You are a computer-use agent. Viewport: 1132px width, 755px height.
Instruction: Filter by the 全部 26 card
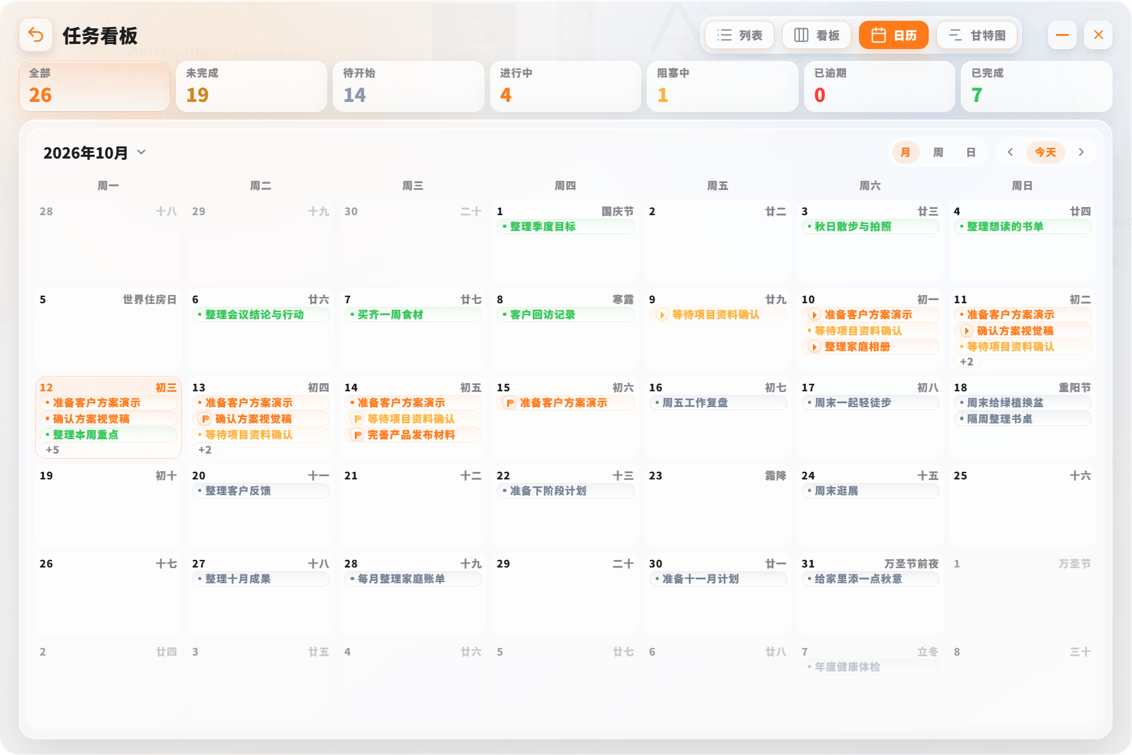click(94, 86)
